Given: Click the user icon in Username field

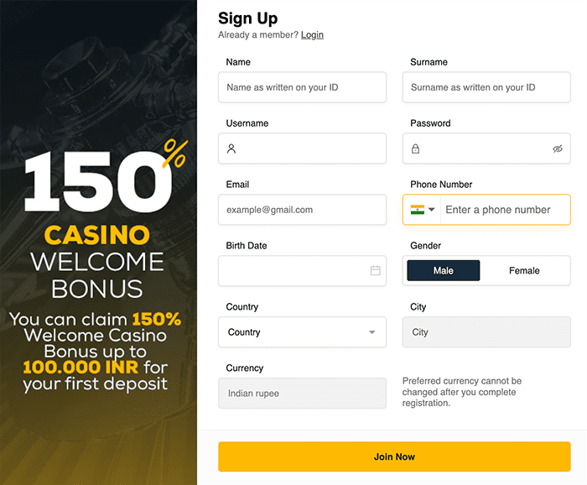Looking at the screenshot, I should [231, 149].
